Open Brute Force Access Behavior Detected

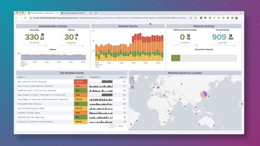[x=35, y=86]
